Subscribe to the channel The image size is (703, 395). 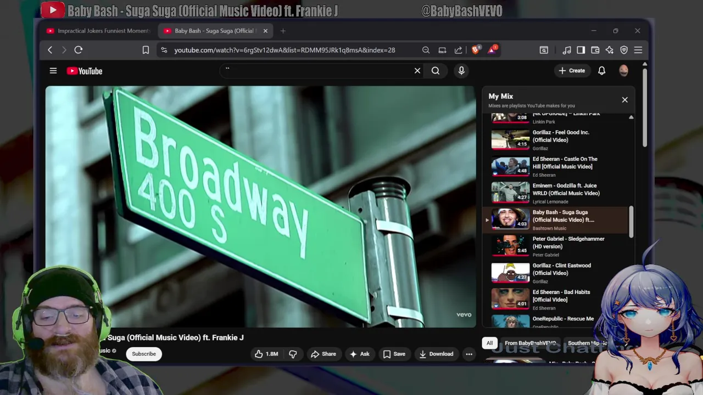coord(144,354)
